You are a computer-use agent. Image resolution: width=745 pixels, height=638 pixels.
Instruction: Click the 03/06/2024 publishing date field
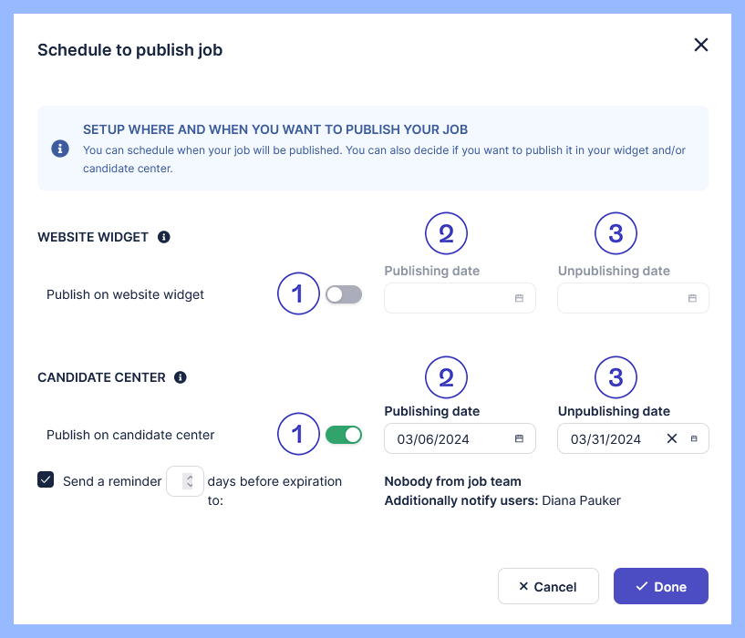pos(460,438)
